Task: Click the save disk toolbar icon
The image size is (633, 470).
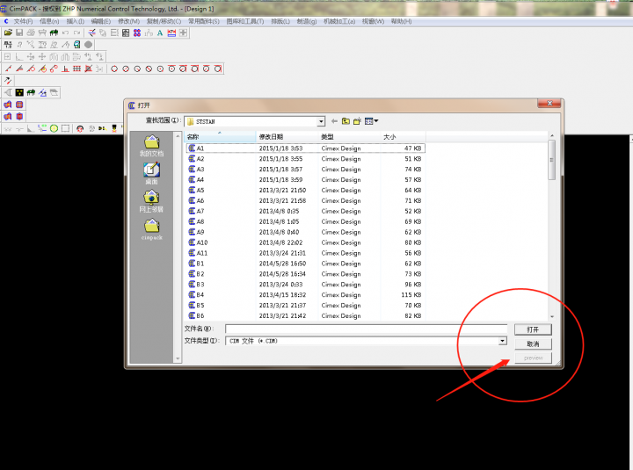Action: 19,33
